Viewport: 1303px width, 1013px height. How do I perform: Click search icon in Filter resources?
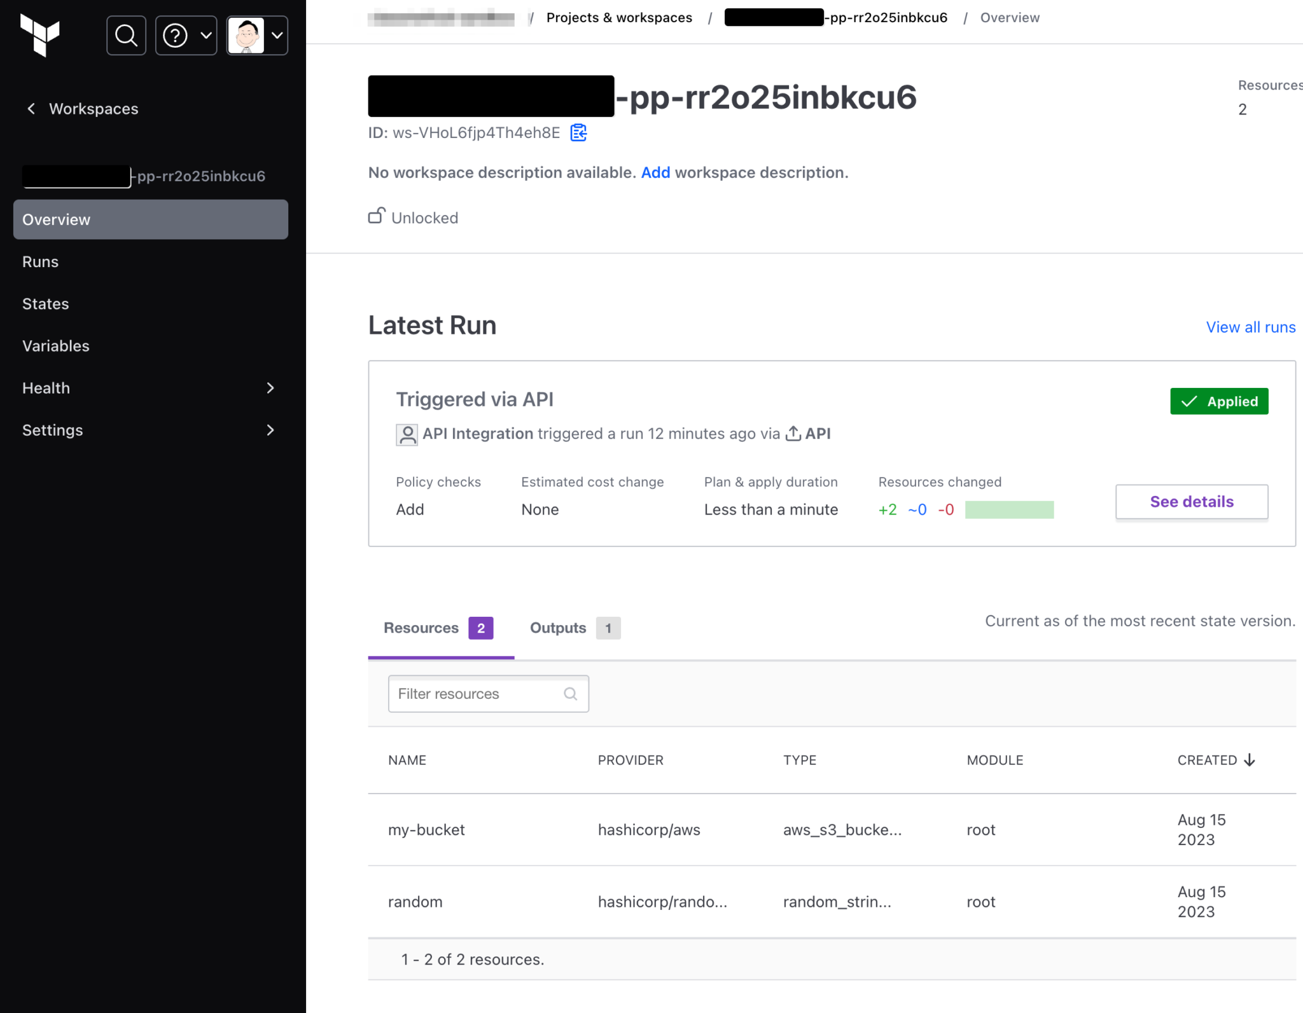click(571, 694)
